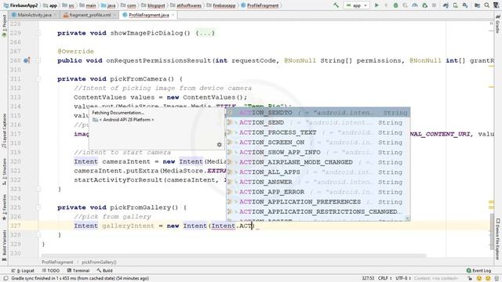
Task: Click the atifsoftwares breadcrumb folder
Action: [x=187, y=5]
